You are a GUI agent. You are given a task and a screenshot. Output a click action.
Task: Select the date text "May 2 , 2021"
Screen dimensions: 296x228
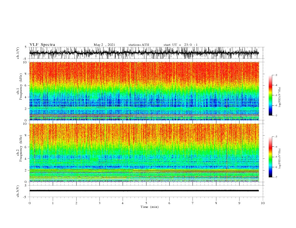pos(104,45)
